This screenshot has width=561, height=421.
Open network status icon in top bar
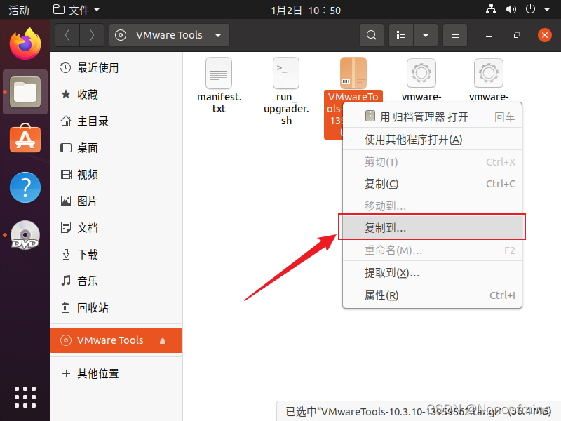click(491, 9)
